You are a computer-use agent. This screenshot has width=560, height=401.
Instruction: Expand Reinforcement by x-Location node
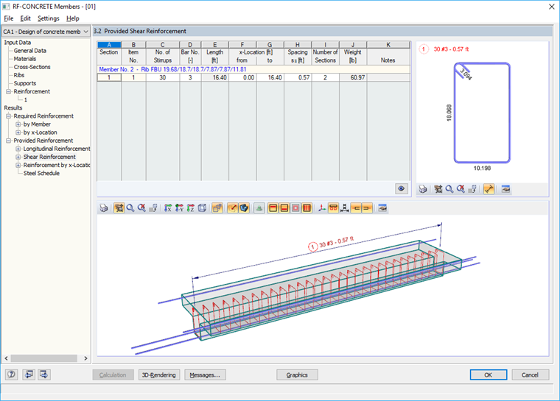pos(18,165)
